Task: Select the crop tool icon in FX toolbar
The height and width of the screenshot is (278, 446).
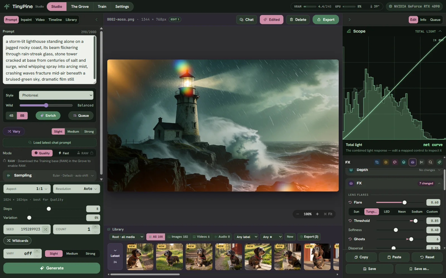Action: click(x=377, y=162)
